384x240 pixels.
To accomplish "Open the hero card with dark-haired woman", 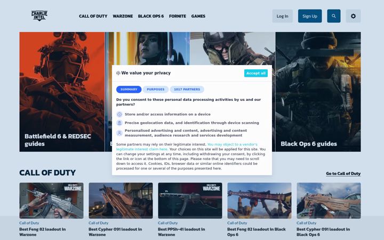I will coord(147,49).
